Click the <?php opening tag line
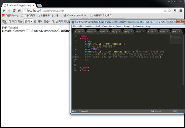 pyautogui.click(x=88, y=41)
